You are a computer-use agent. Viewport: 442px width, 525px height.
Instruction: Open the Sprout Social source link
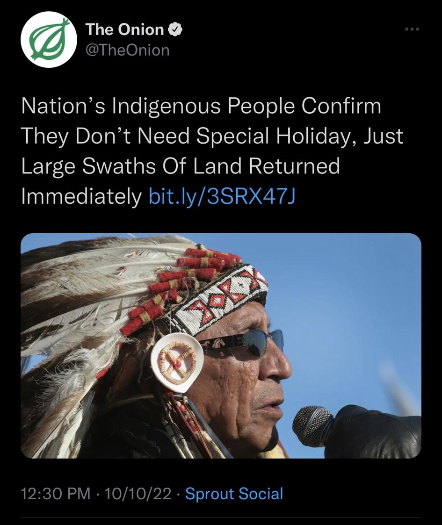[234, 494]
